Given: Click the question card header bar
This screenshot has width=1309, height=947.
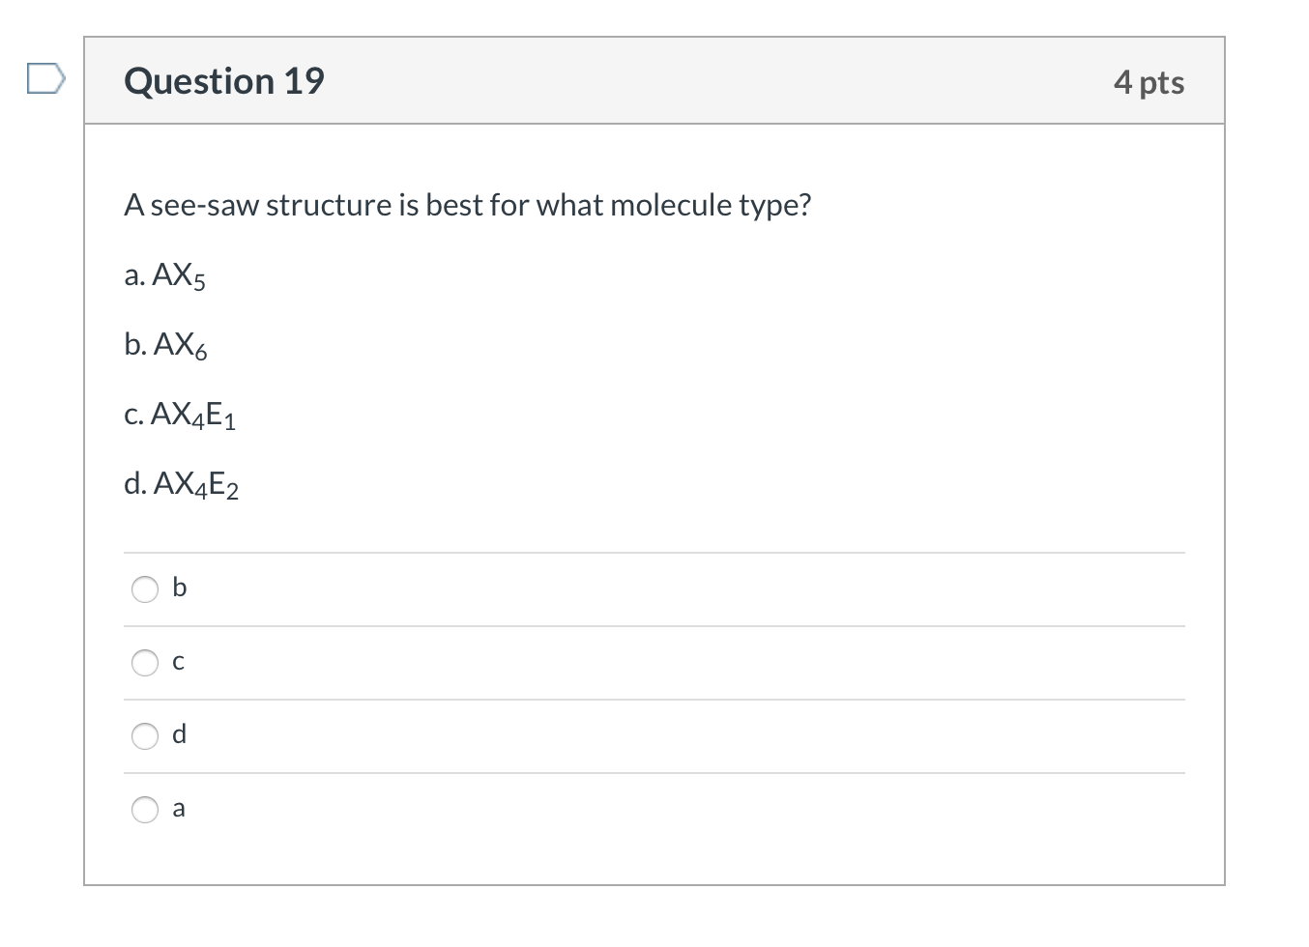Looking at the screenshot, I should point(654,81).
